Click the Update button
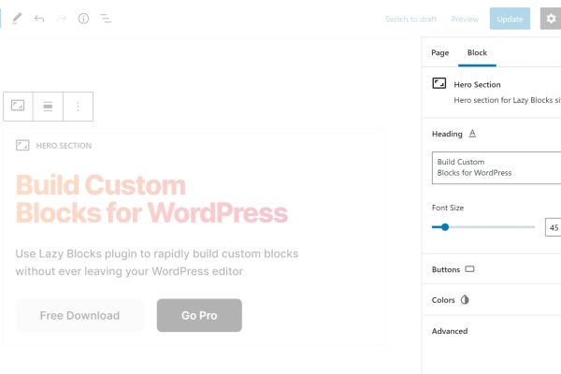Viewport: 561px width, 374px height. coord(510,19)
